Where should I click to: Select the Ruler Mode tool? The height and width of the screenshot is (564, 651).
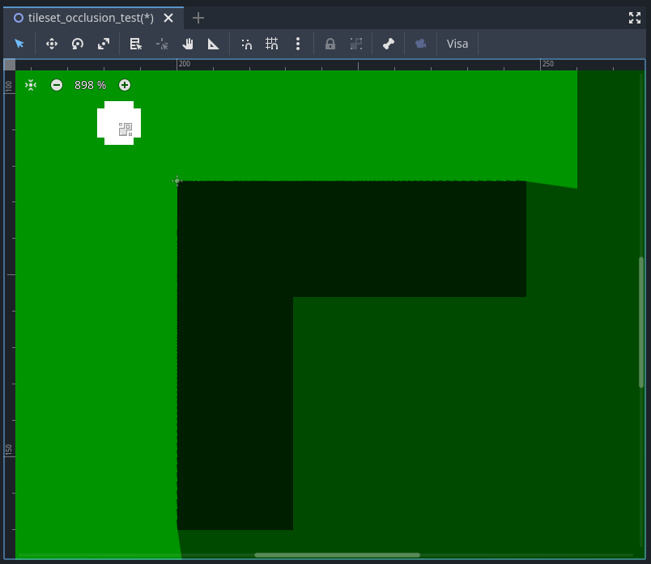(x=214, y=44)
